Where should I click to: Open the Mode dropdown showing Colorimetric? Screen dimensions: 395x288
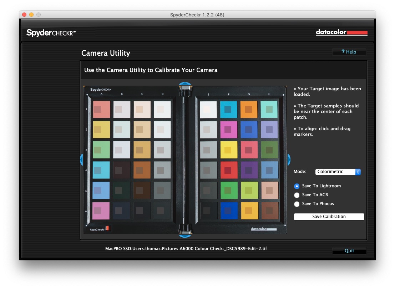click(338, 172)
